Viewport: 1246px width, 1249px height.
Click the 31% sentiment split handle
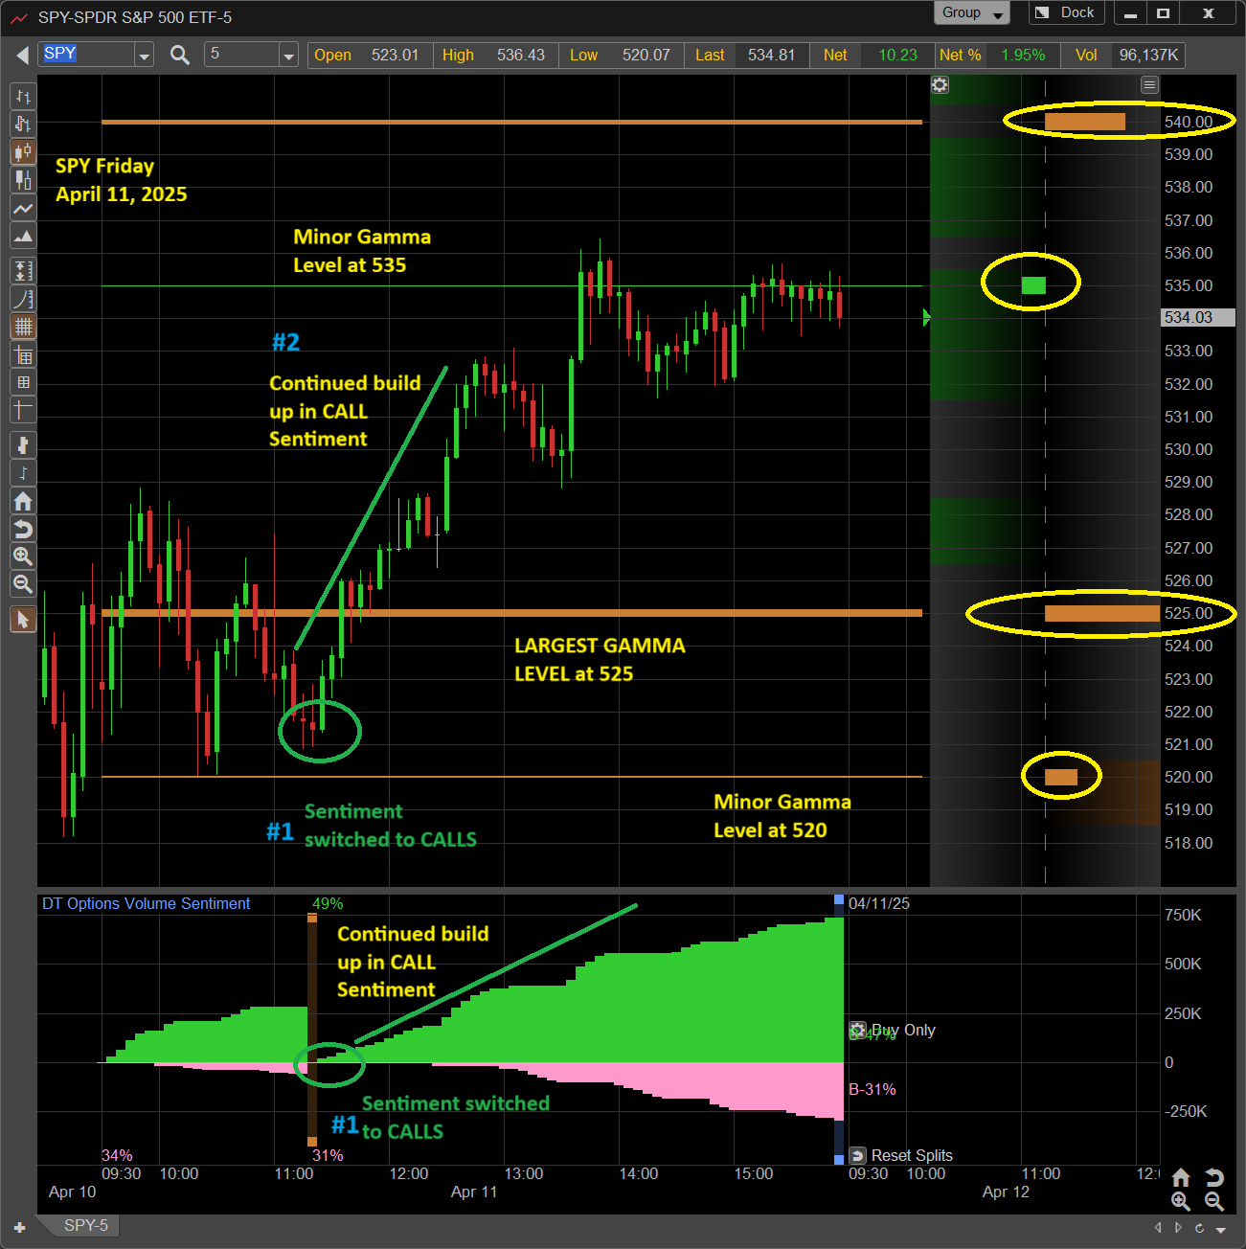311,1141
